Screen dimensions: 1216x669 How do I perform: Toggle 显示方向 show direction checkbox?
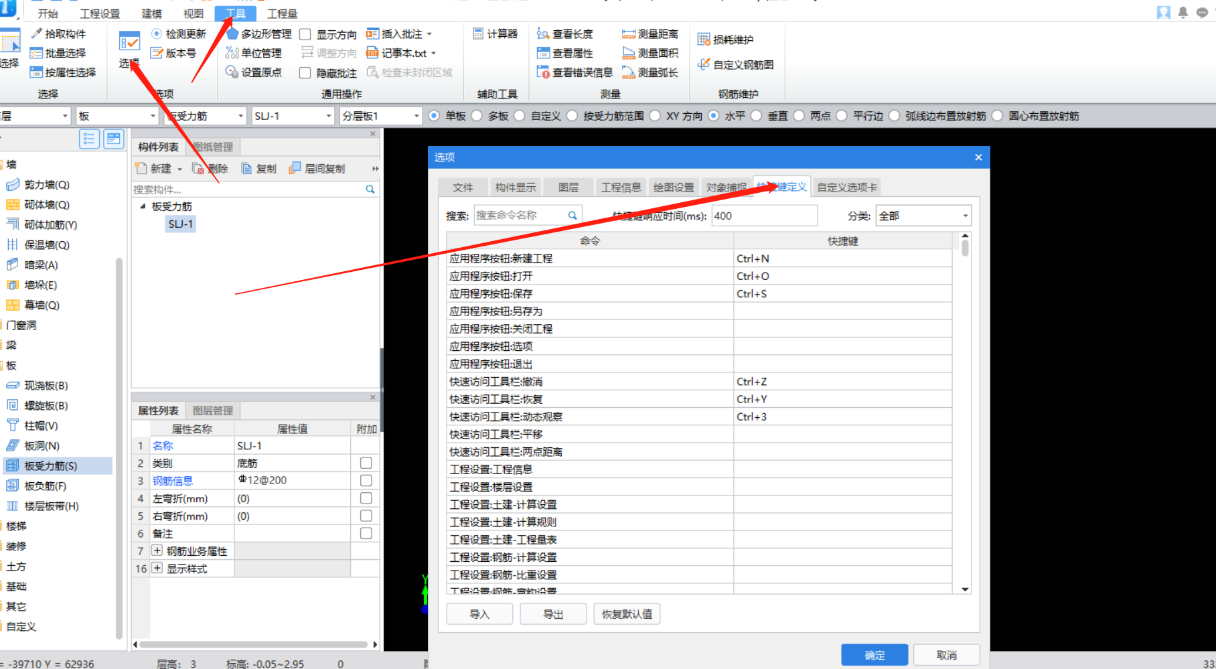pyautogui.click(x=305, y=34)
